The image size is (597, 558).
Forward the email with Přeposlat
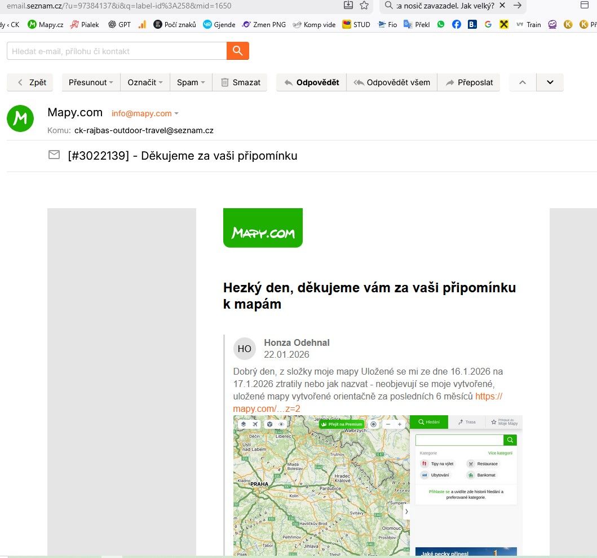469,82
